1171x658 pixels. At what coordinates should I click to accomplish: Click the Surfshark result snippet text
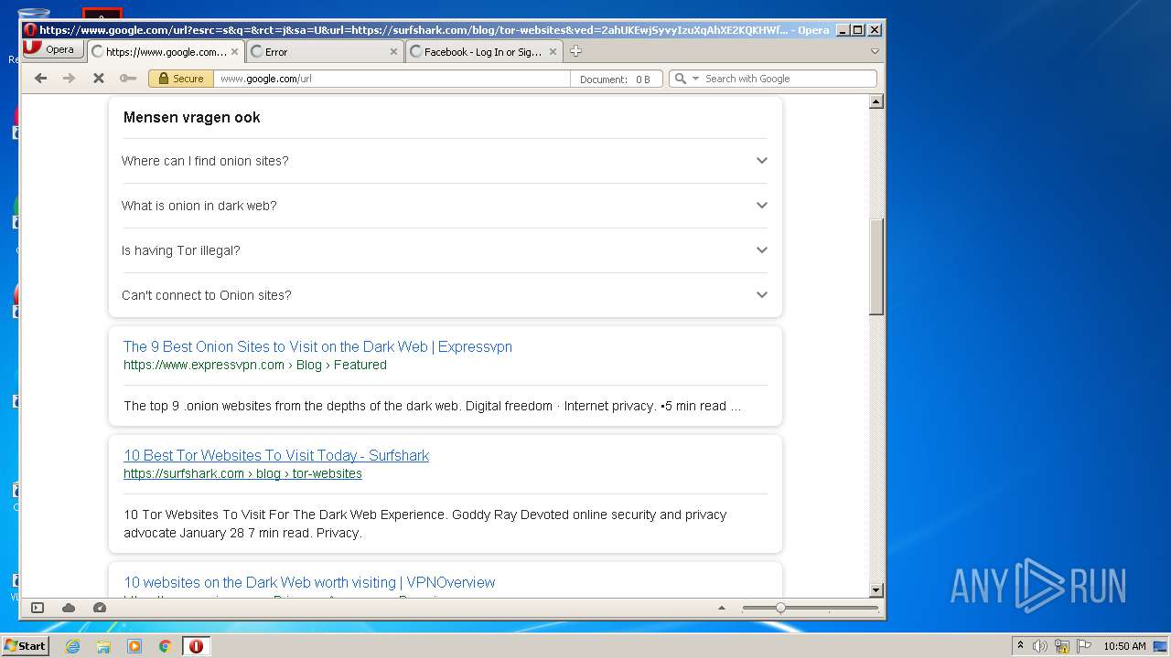425,524
